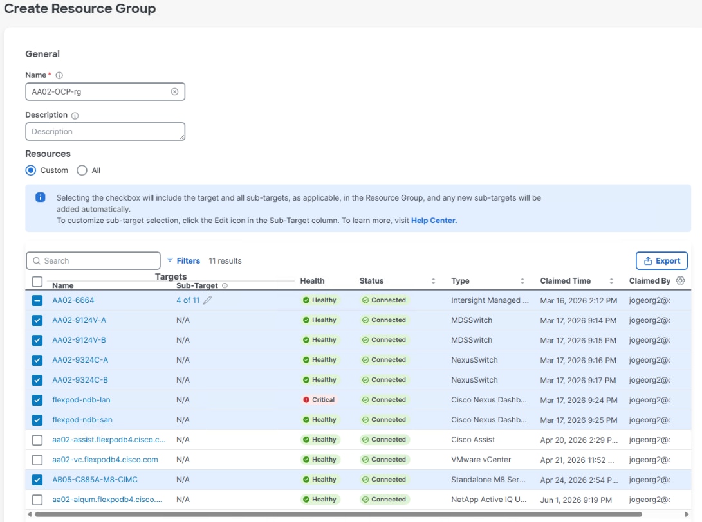Open table column settings gear icon

tap(681, 280)
